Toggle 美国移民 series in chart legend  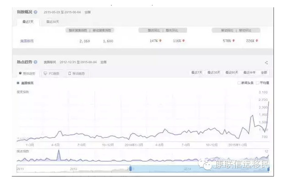(26, 83)
